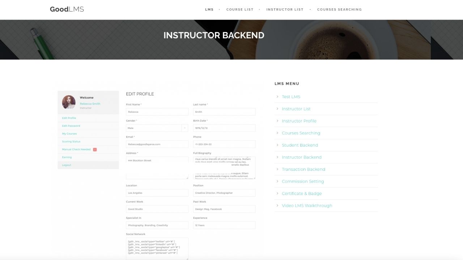Image resolution: width=463 pixels, height=260 pixels.
Task: Click the chevron icon beside Courses Searching
Action: click(277, 133)
